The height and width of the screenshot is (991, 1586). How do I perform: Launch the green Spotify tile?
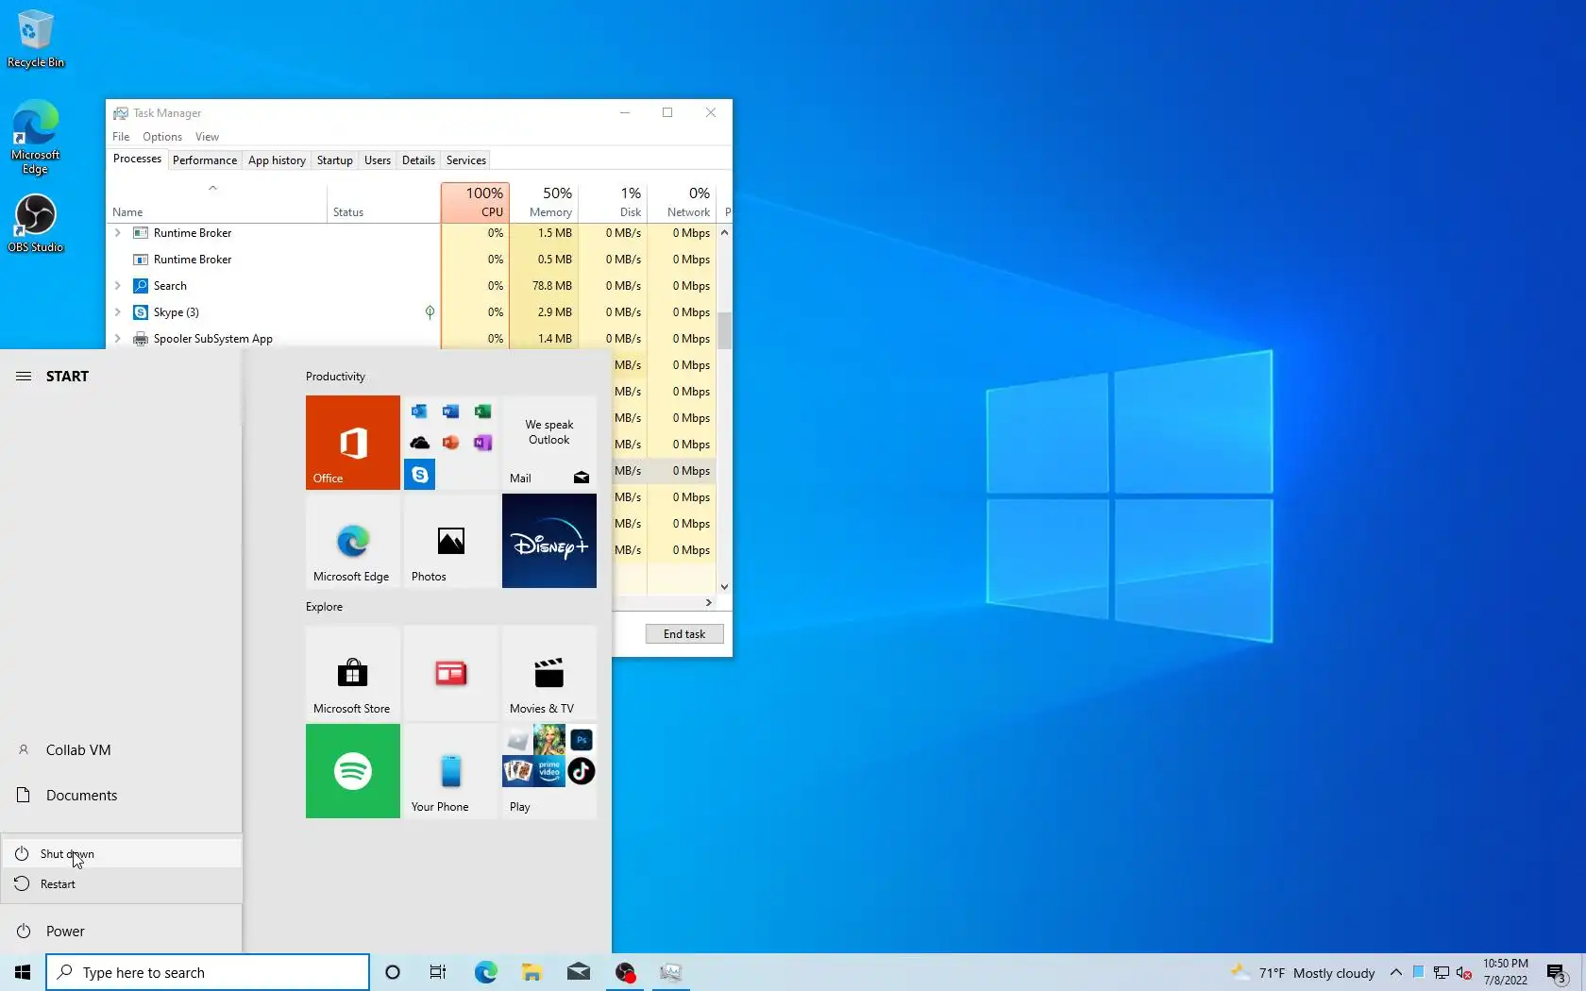352,770
